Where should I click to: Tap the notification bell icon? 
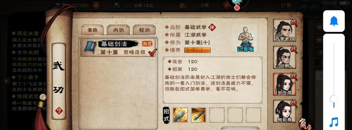(334, 21)
